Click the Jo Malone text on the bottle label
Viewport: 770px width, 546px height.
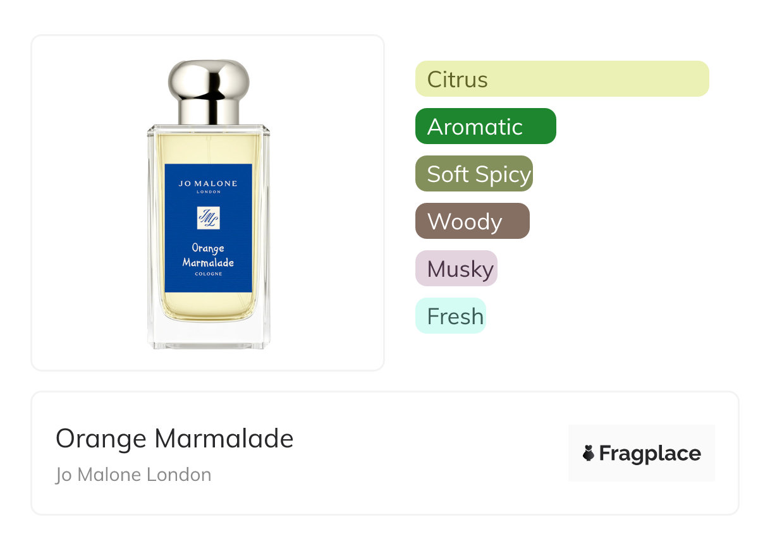(208, 183)
